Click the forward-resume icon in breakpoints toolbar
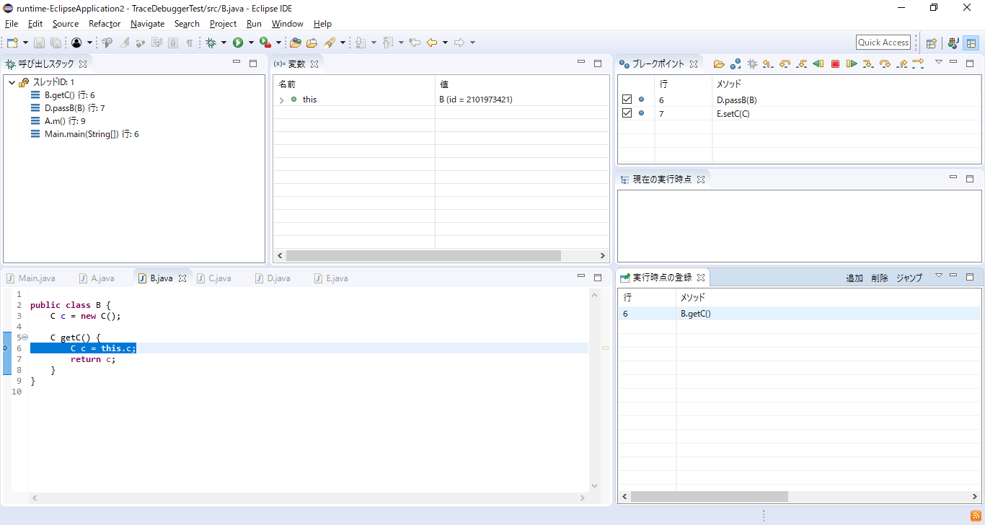The image size is (985, 525). click(852, 64)
